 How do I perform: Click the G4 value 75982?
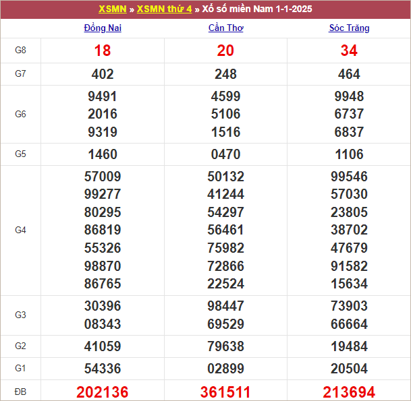(225, 248)
